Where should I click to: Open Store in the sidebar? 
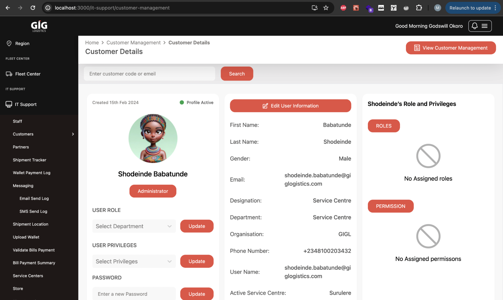18,289
